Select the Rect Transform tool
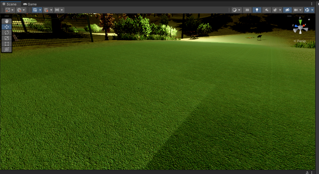 pos(6,44)
